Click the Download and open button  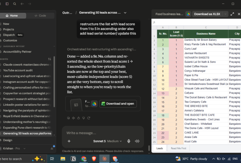tap(118, 104)
